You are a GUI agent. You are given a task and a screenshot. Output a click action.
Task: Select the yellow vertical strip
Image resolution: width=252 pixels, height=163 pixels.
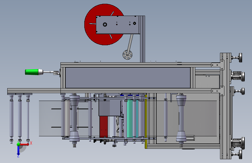146,122
